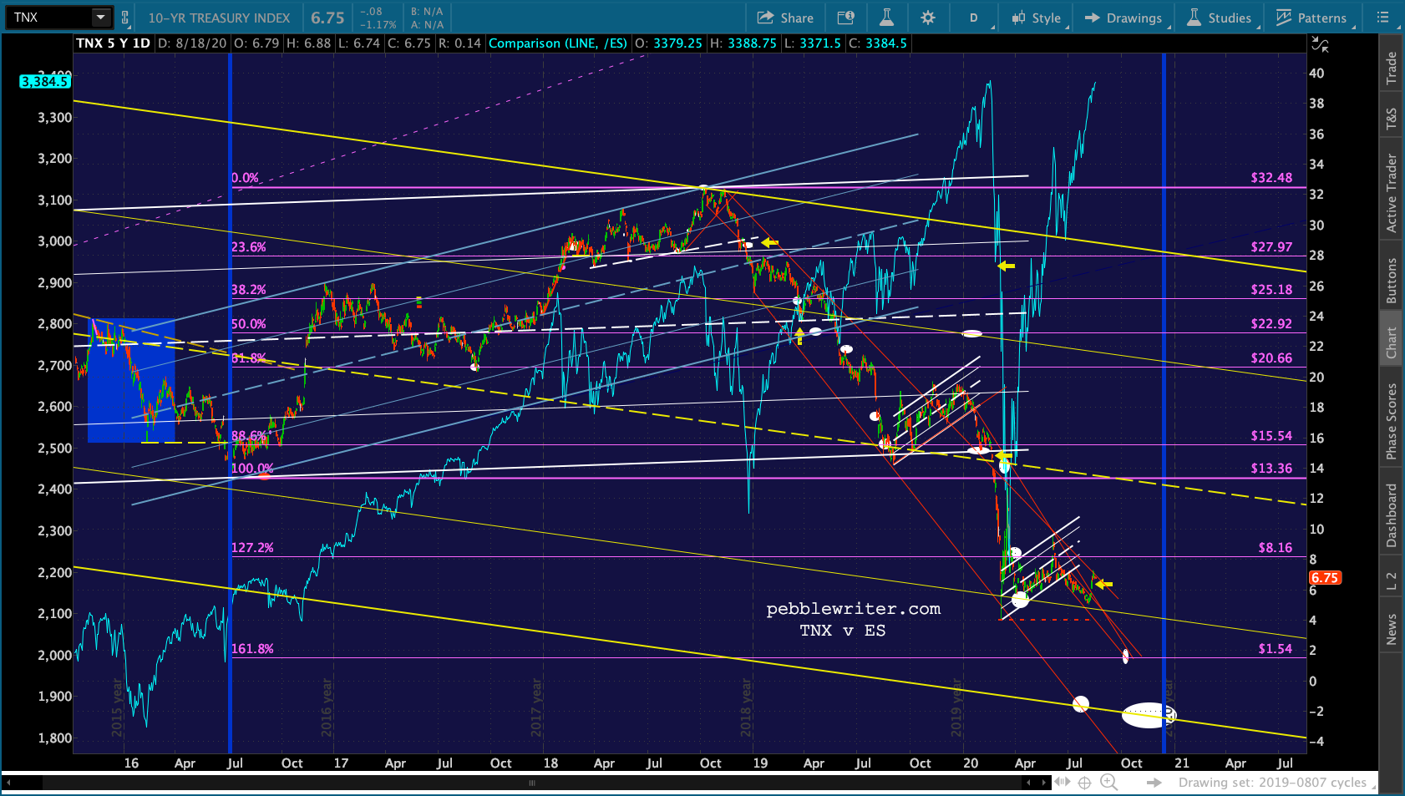Click the flask icon beside the settings gear
The image size is (1405, 796).
point(886,18)
